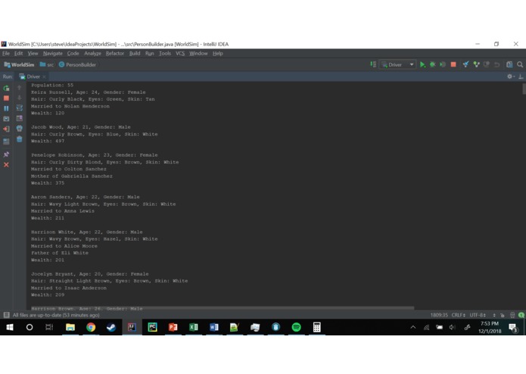Select the WorldSim breadcrumb

pos(19,65)
